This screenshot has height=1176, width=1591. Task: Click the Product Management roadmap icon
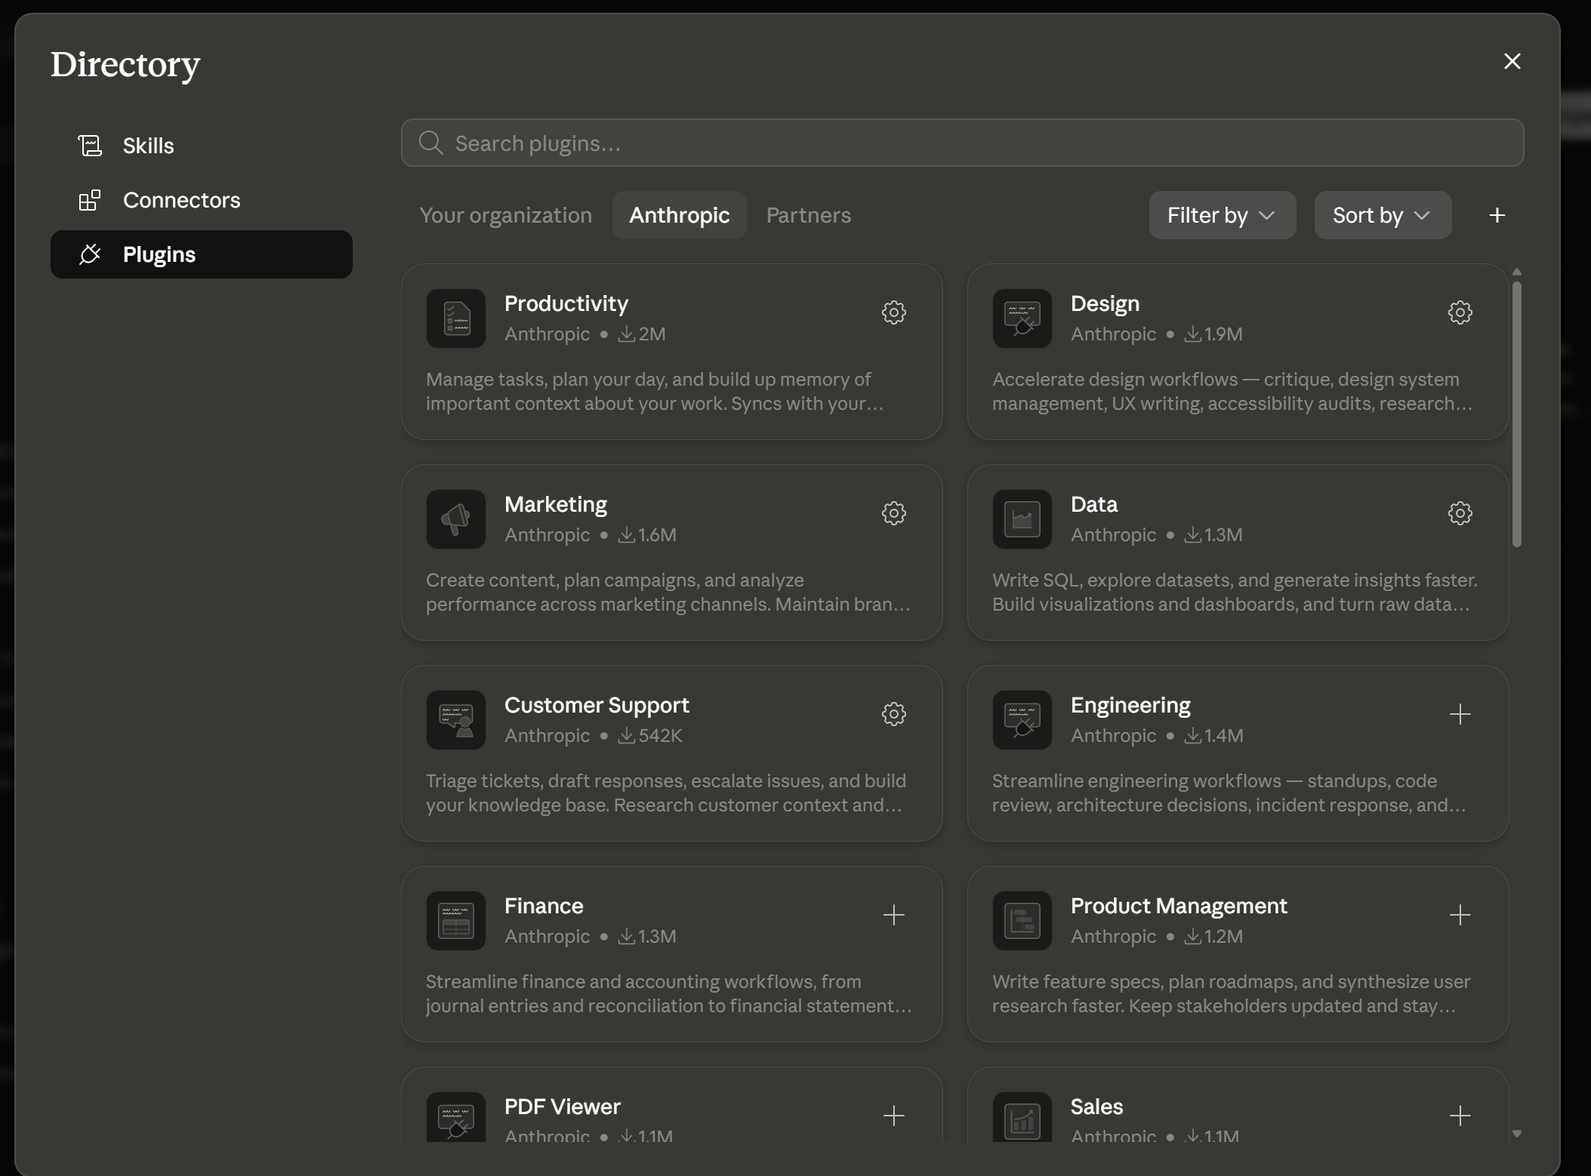[x=1022, y=921]
